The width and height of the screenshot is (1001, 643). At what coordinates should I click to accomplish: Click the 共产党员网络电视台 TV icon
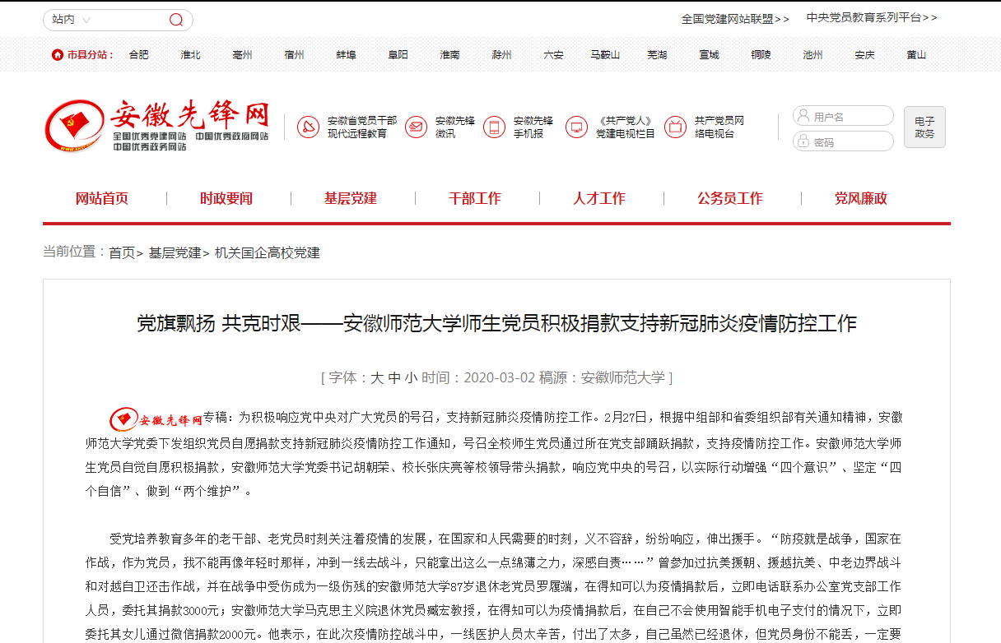(x=675, y=127)
